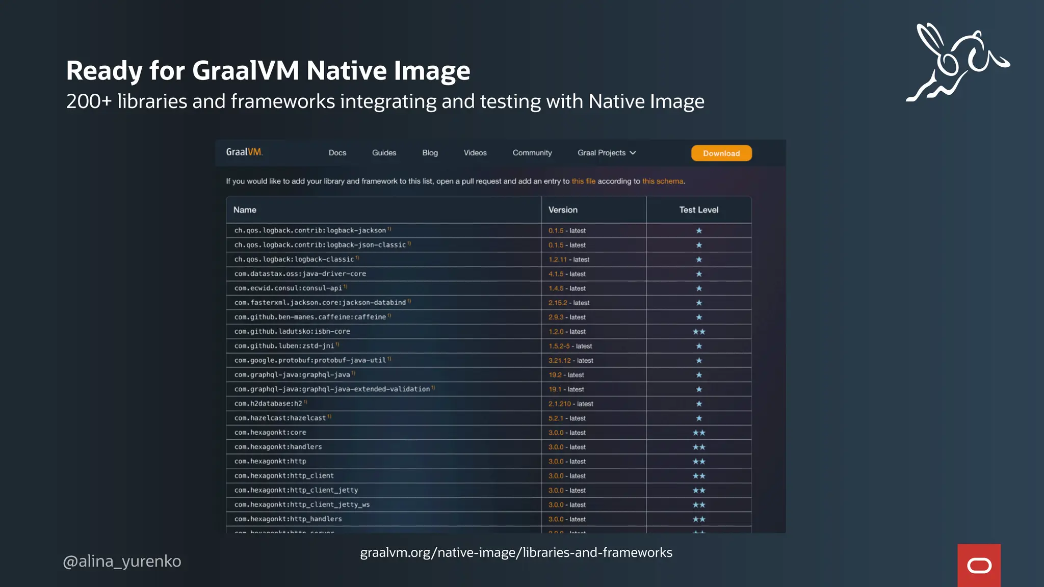Screen dimensions: 1044x587
Task: Open the Videos section
Action: pyautogui.click(x=475, y=153)
